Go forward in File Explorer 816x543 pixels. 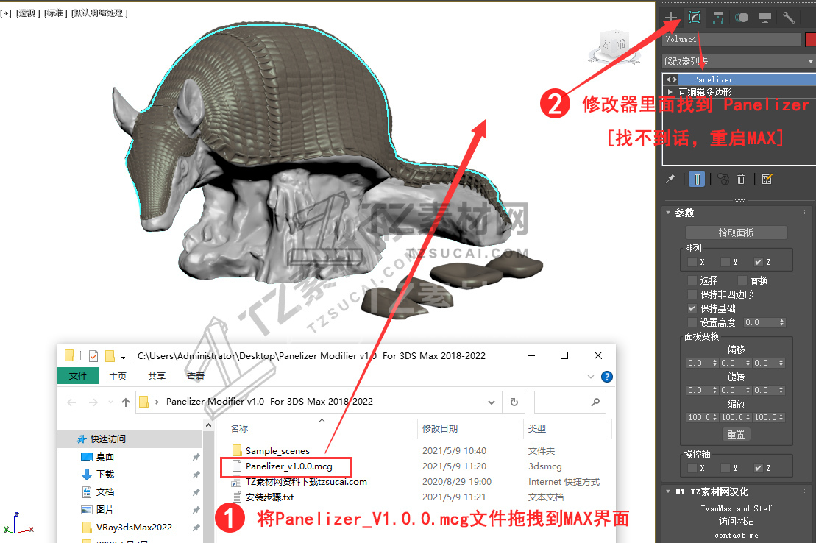click(93, 402)
